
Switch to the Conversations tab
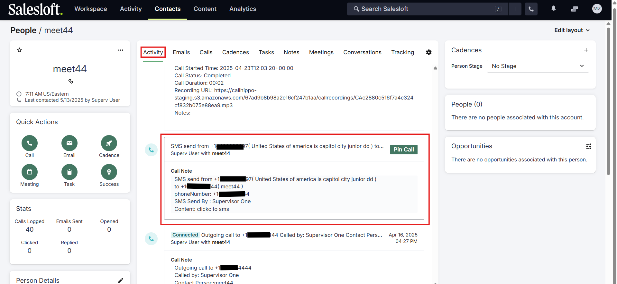tap(363, 52)
